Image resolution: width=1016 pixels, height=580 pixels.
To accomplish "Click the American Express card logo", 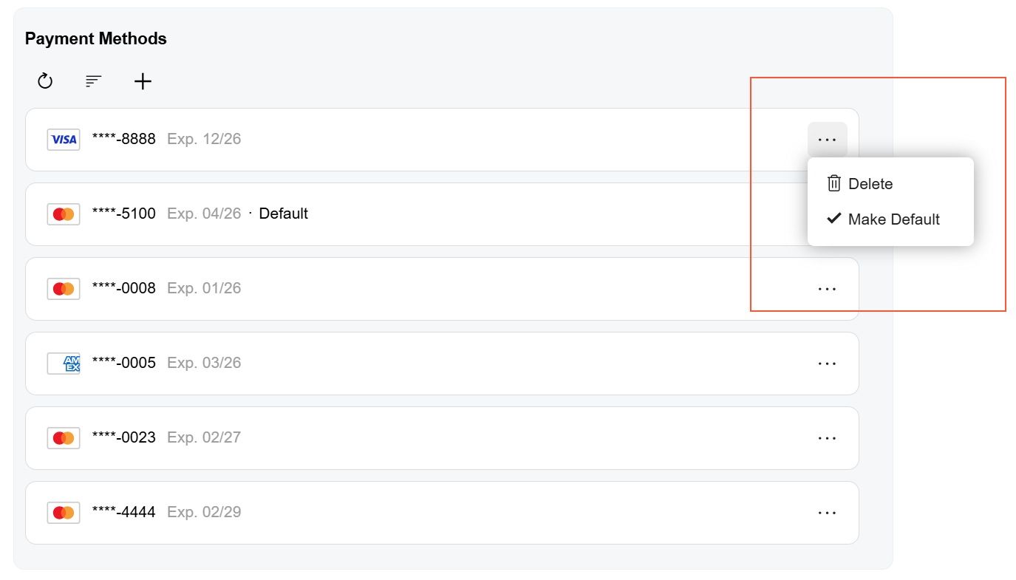I will (64, 364).
